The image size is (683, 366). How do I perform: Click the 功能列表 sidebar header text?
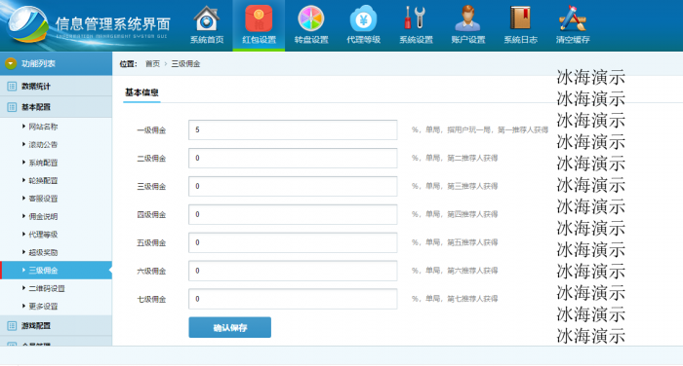pos(38,63)
